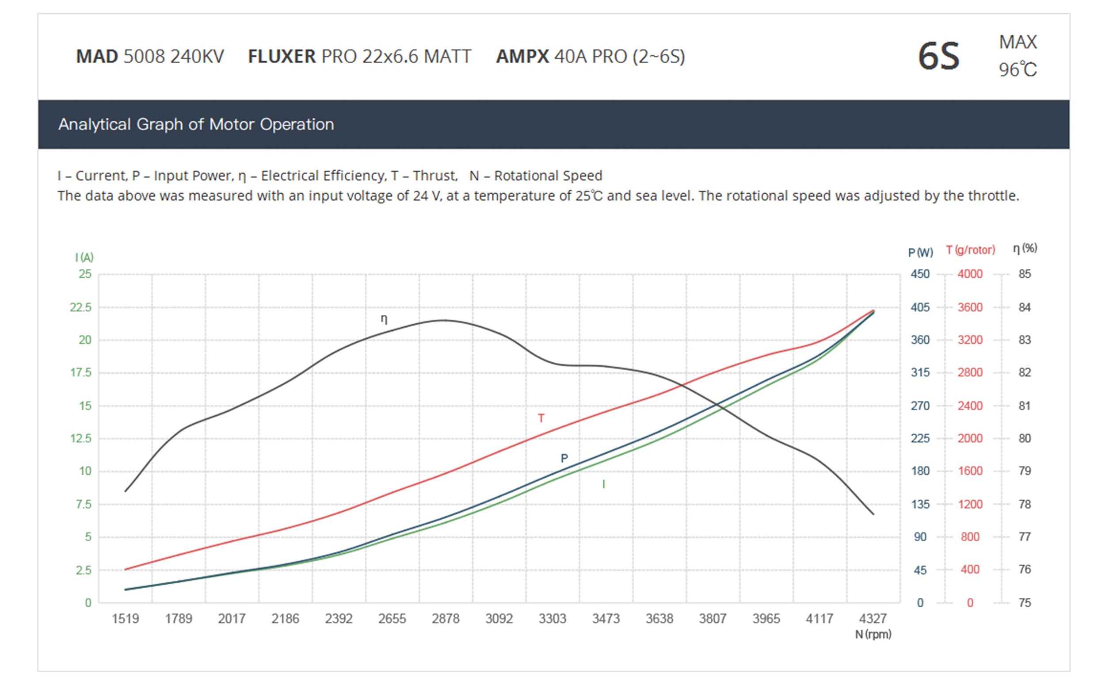1105x678 pixels.
Task: Click the AMPX 40A PRO (2~6S) label
Action: [x=590, y=57]
